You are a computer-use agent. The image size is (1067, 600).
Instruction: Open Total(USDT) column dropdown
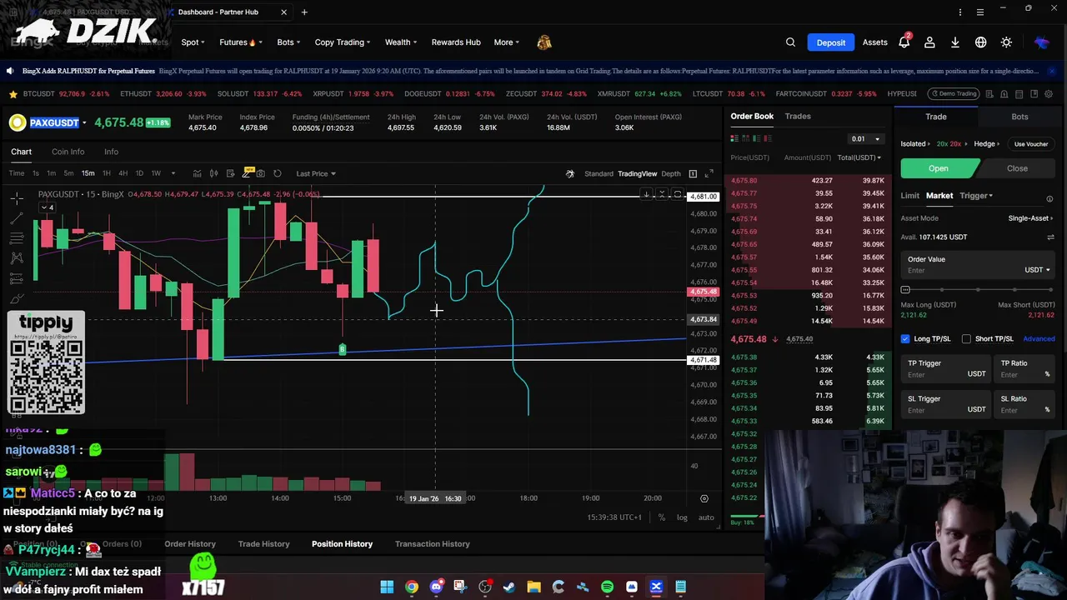click(859, 157)
